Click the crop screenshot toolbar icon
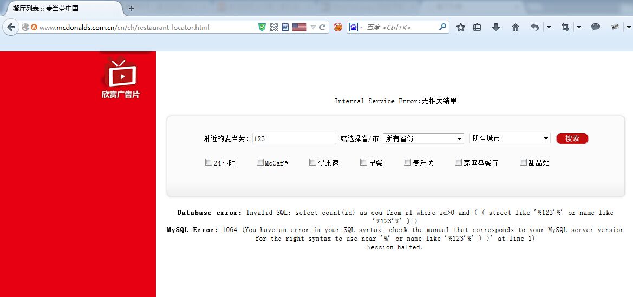 click(565, 27)
